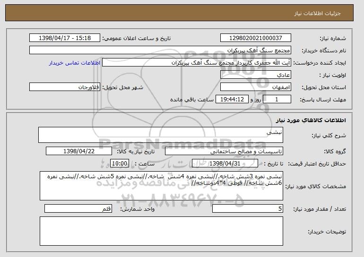Click the label اولویت نیاز
The width and height of the screenshot is (364, 257).
pos(333,75)
